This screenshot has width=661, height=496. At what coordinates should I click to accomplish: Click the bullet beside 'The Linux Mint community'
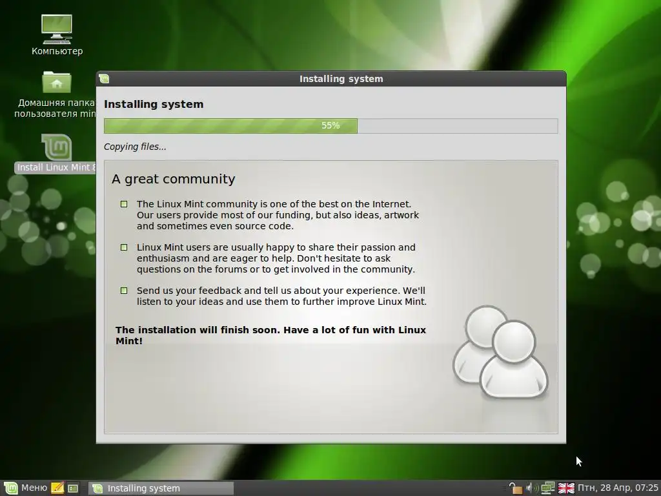pyautogui.click(x=124, y=204)
